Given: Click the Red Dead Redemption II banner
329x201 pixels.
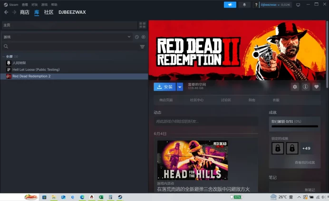Looking at the screenshot, I should point(237,50).
